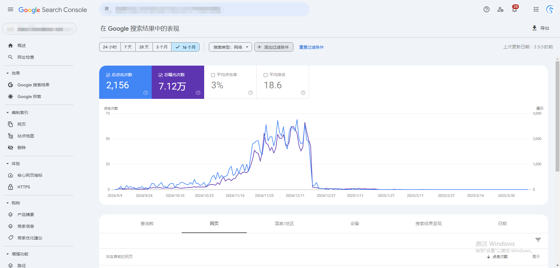Open Google 探索 asterisk icon
Image resolution: width=560 pixels, height=268 pixels.
coord(10,97)
